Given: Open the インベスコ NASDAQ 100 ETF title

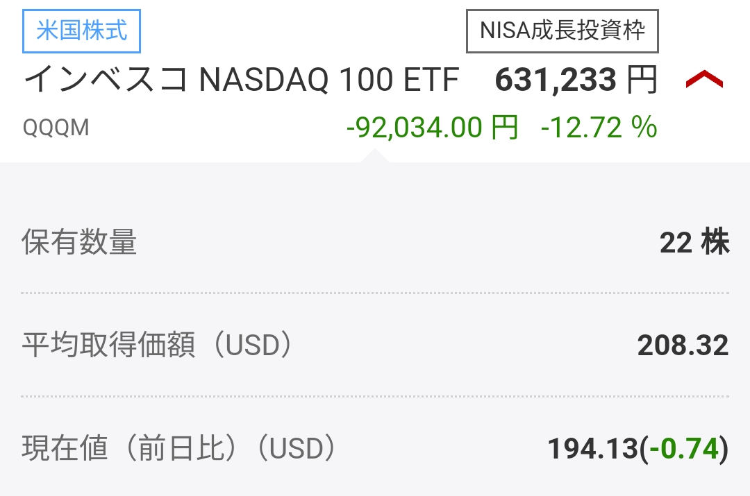Looking at the screenshot, I should coord(242,79).
